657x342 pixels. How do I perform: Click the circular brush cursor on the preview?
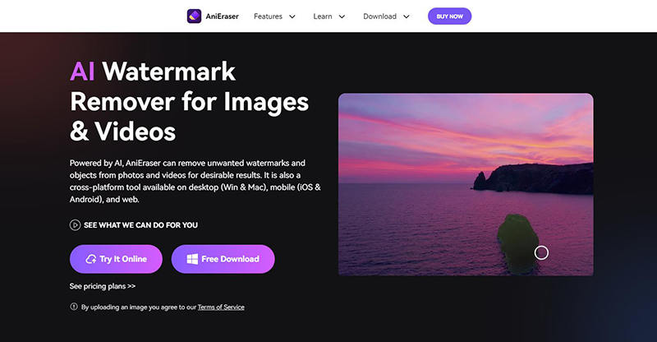[x=541, y=252]
